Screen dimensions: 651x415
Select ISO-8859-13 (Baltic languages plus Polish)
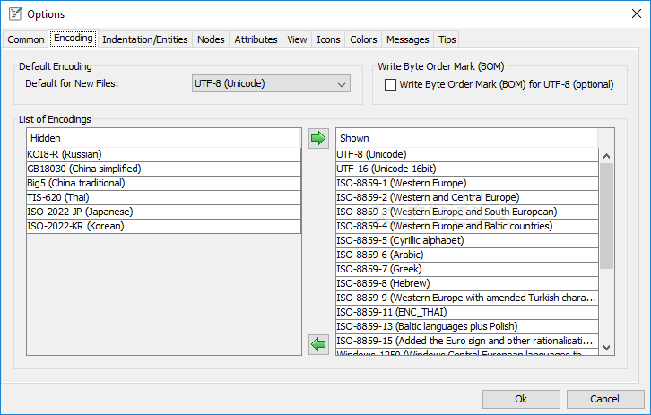click(x=467, y=326)
